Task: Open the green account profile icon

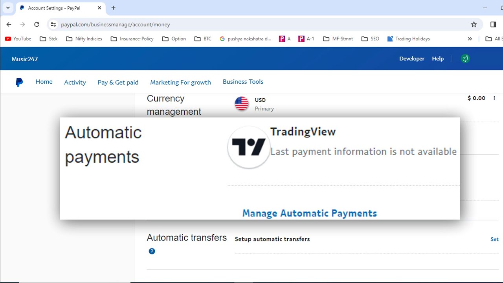Action: [x=465, y=59]
